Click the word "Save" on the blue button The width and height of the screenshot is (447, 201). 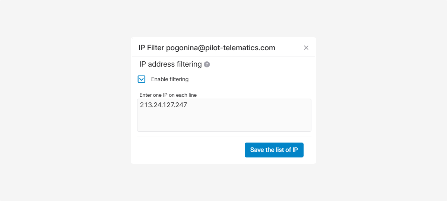(257, 150)
